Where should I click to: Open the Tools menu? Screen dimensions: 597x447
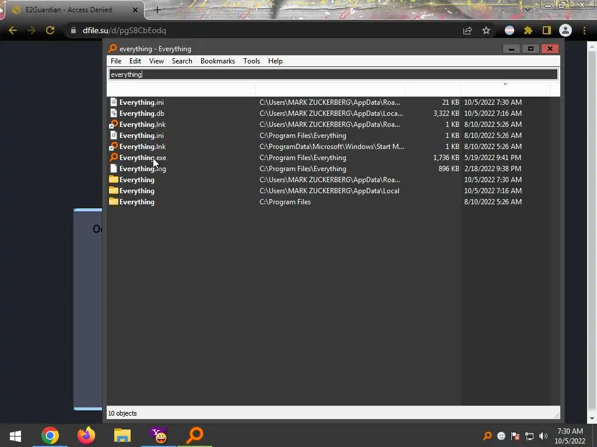click(251, 61)
